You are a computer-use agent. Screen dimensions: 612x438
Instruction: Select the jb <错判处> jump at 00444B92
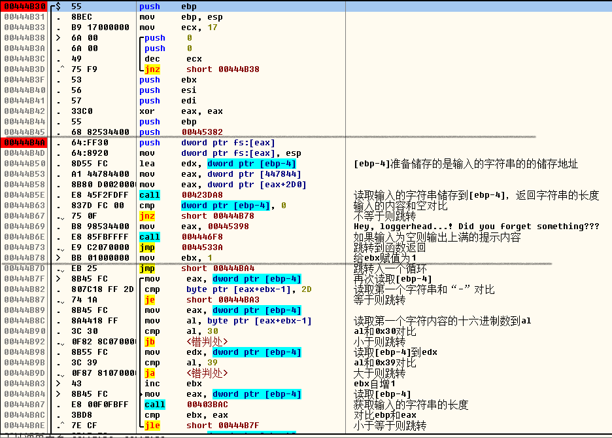[186, 342]
